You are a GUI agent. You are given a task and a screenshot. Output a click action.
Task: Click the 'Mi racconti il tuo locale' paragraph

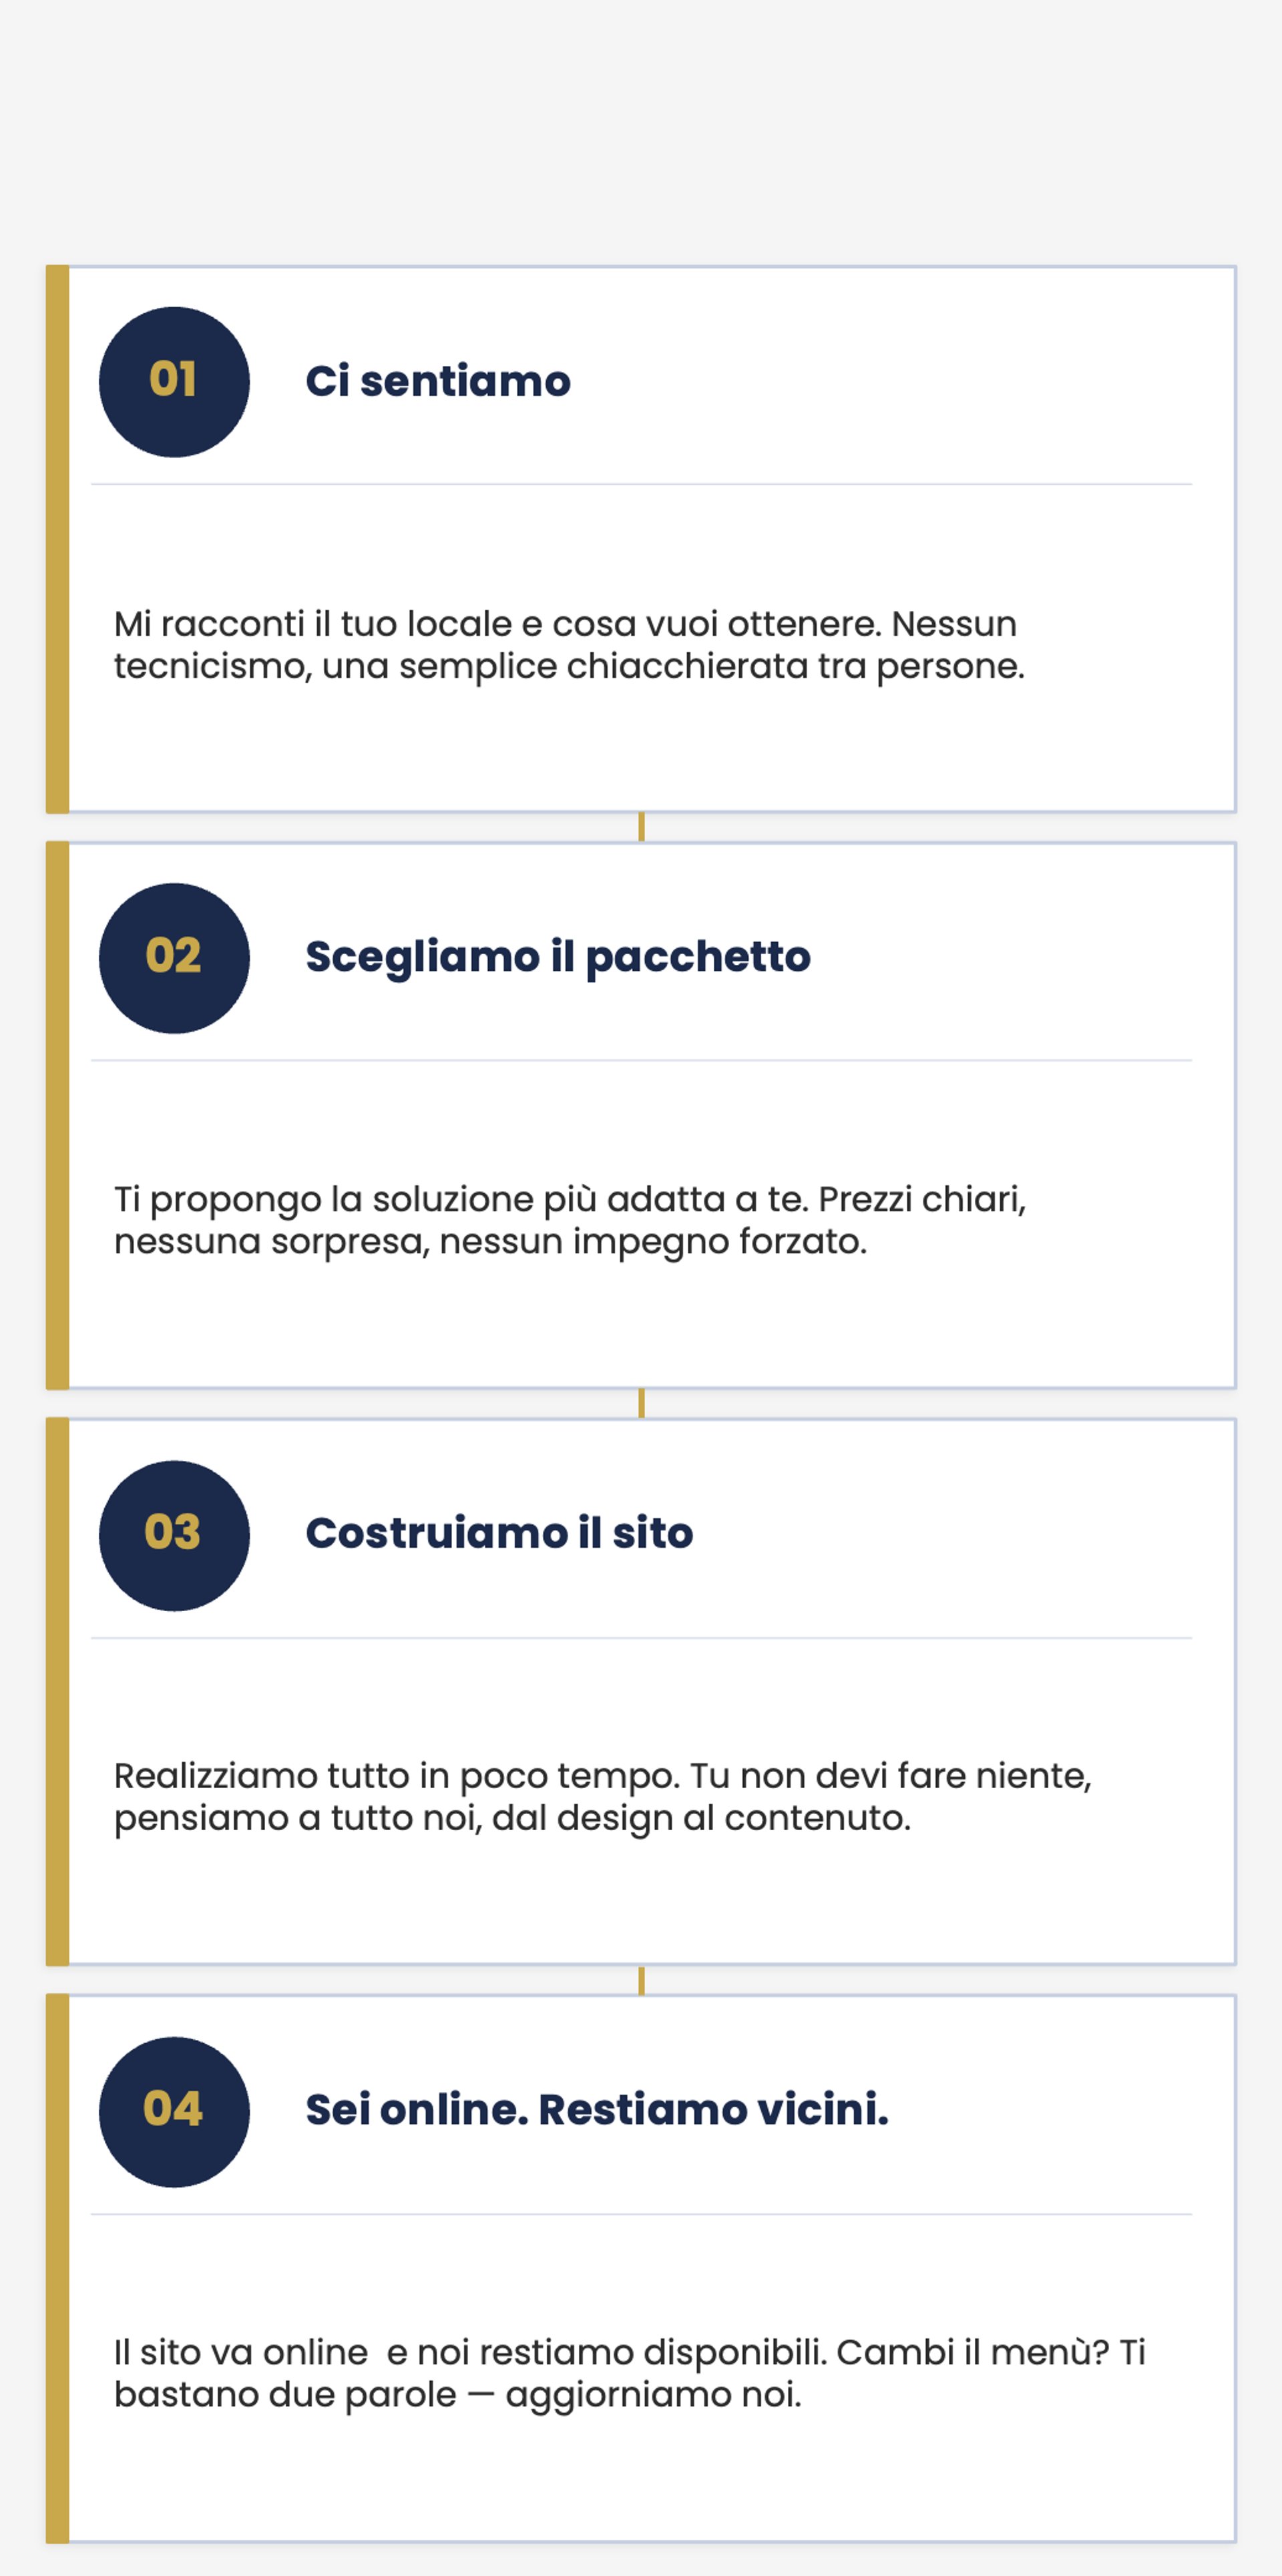[568, 644]
